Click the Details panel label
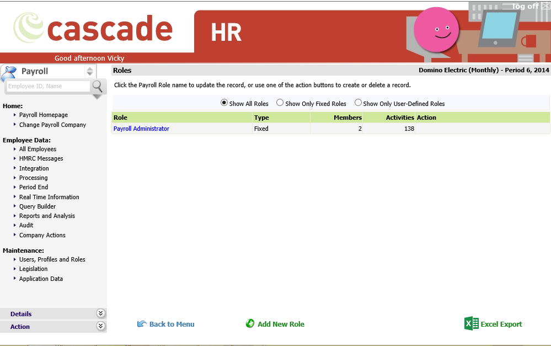The width and height of the screenshot is (551, 346). [x=21, y=314]
